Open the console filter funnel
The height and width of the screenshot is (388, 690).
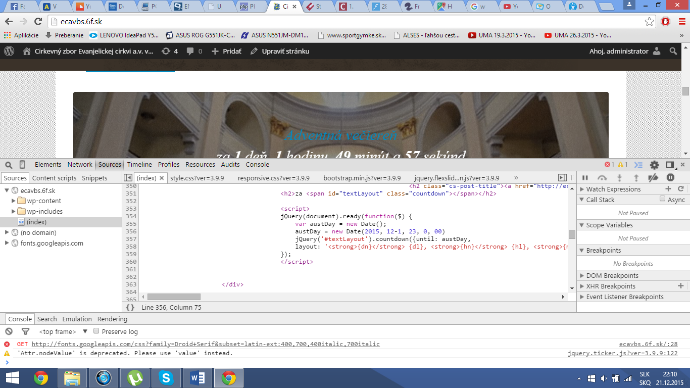tap(25, 331)
